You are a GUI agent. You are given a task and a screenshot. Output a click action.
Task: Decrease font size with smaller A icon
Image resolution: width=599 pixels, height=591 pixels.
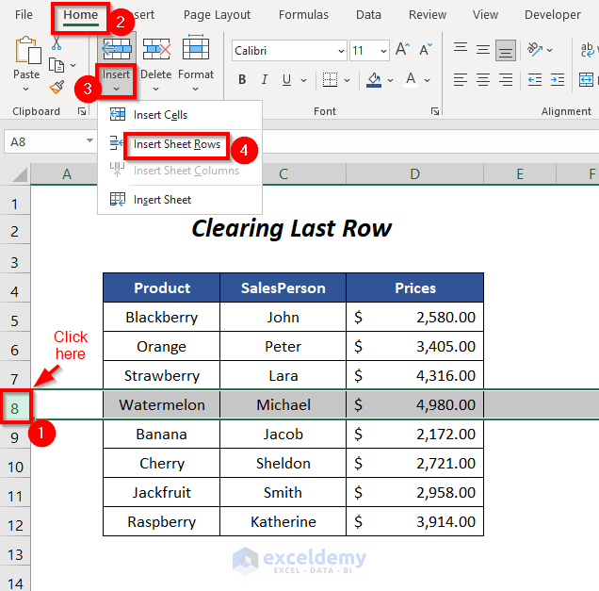(x=426, y=49)
